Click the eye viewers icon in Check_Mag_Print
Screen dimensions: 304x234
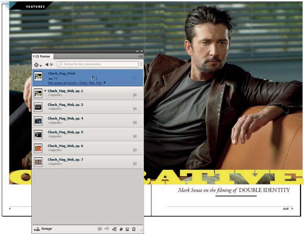93,78
